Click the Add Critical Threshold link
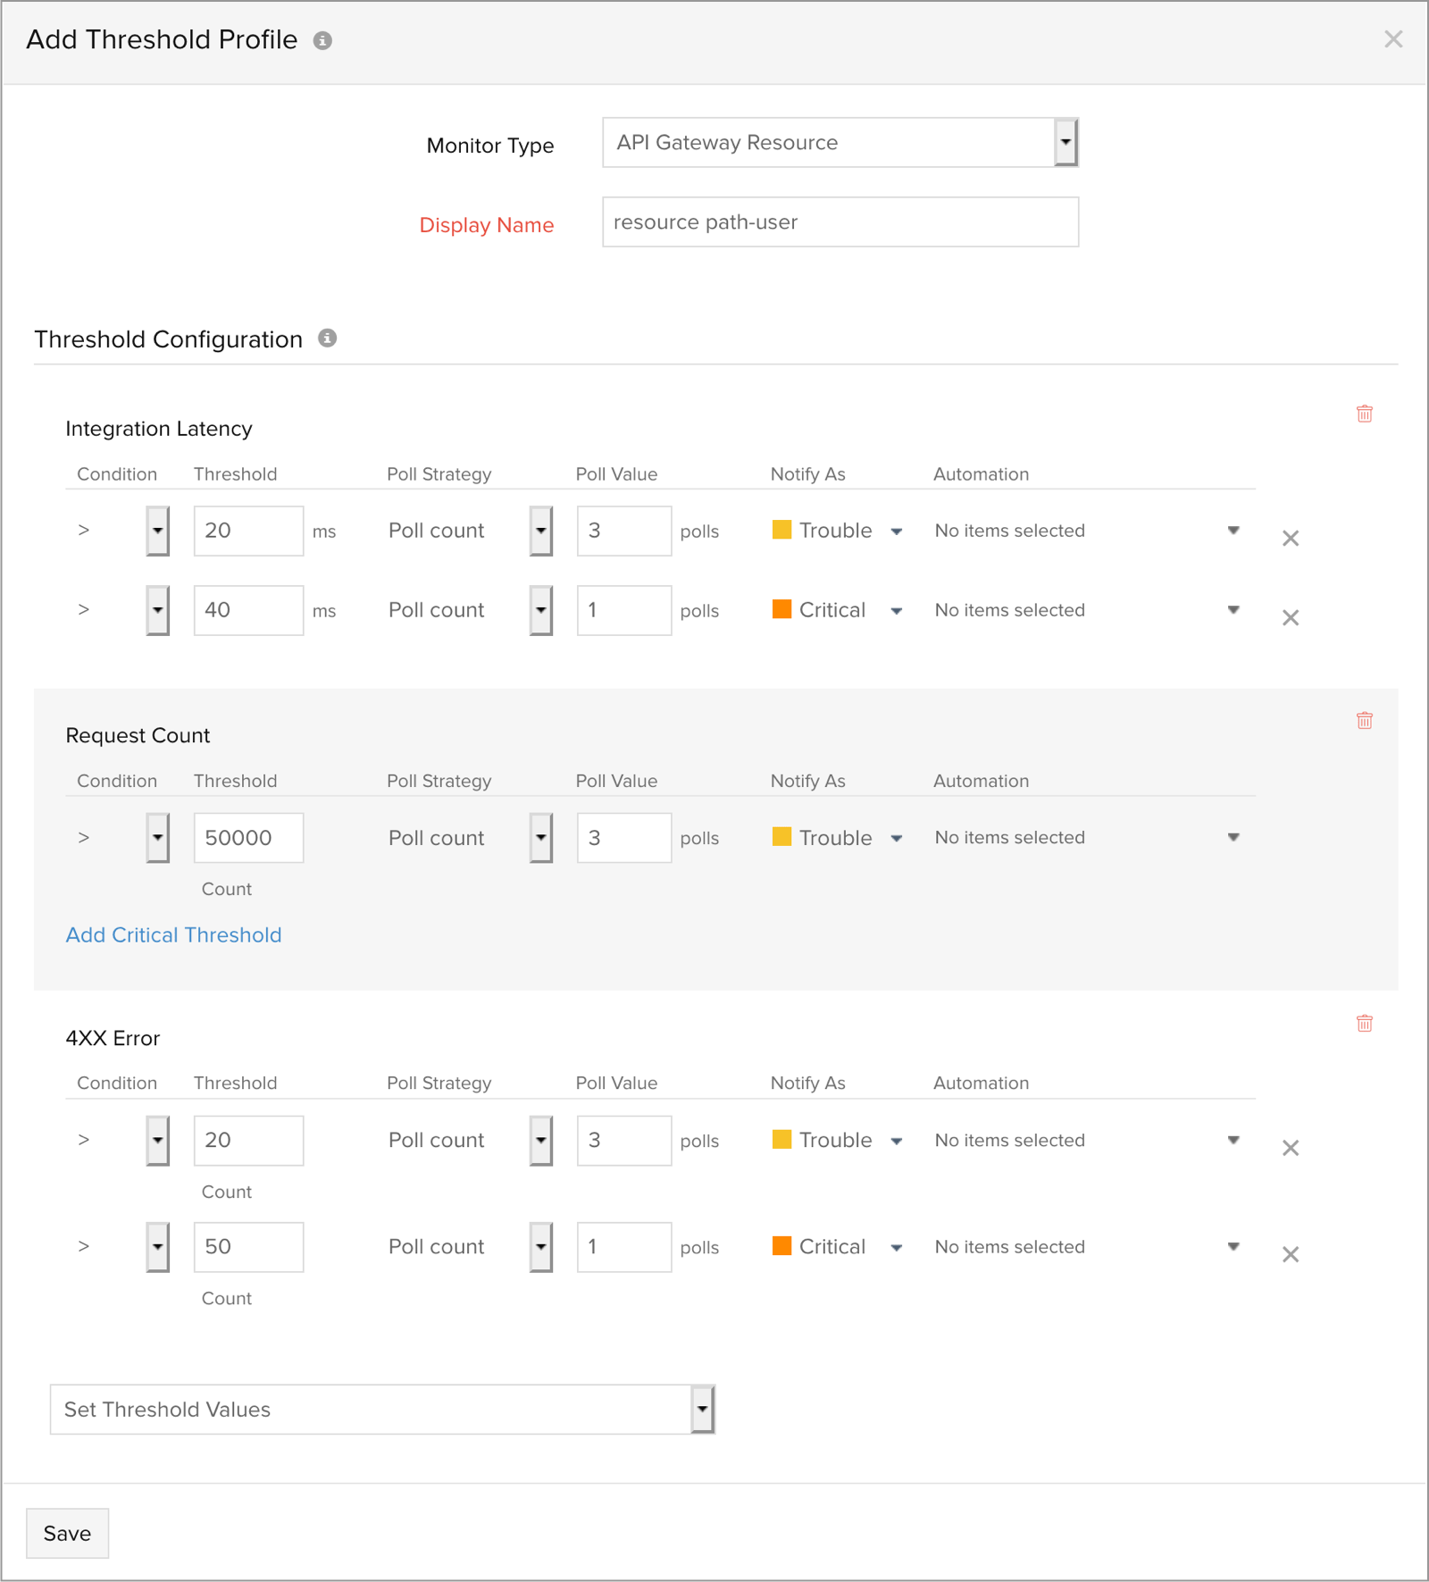Screen dimensions: 1429x1582 point(173,934)
